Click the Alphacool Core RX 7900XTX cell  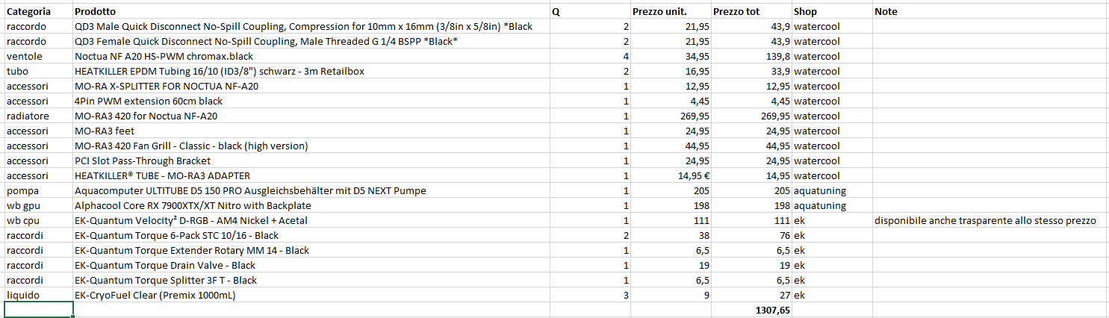[x=193, y=206]
